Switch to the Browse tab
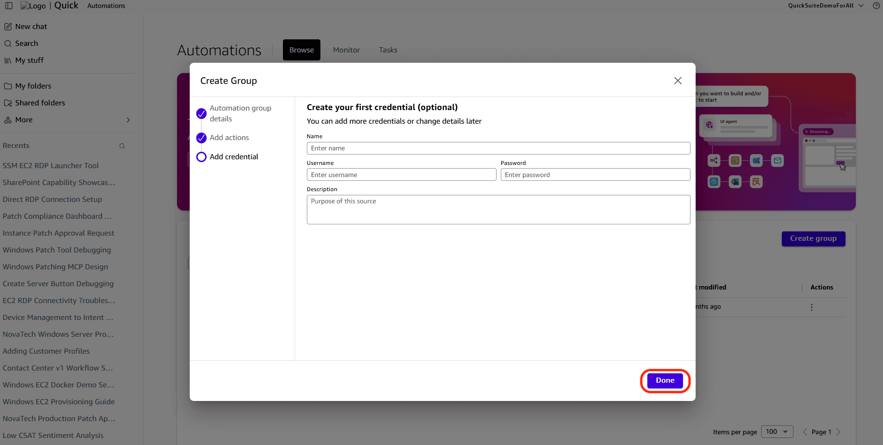The height and width of the screenshot is (445, 883). [302, 50]
